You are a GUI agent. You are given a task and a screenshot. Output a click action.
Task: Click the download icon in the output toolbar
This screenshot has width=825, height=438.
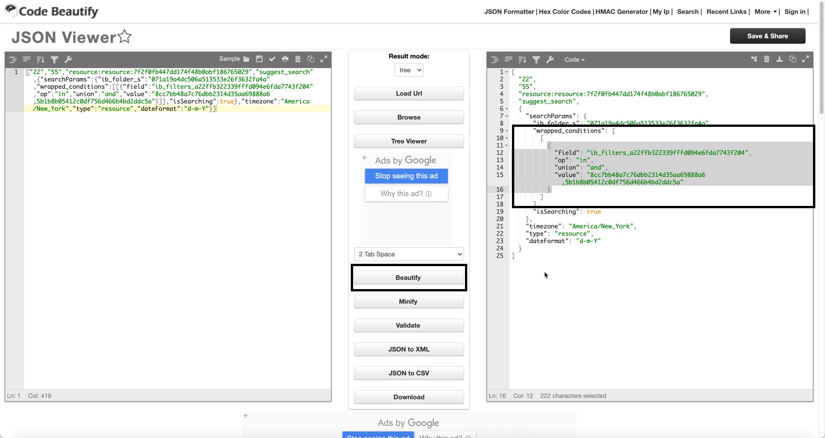(779, 59)
